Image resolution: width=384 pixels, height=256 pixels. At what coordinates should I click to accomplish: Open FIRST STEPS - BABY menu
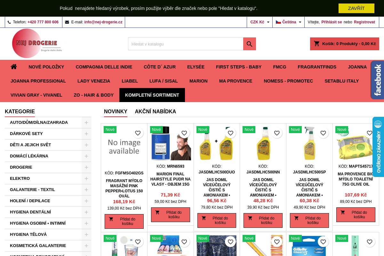pyautogui.click(x=239, y=67)
